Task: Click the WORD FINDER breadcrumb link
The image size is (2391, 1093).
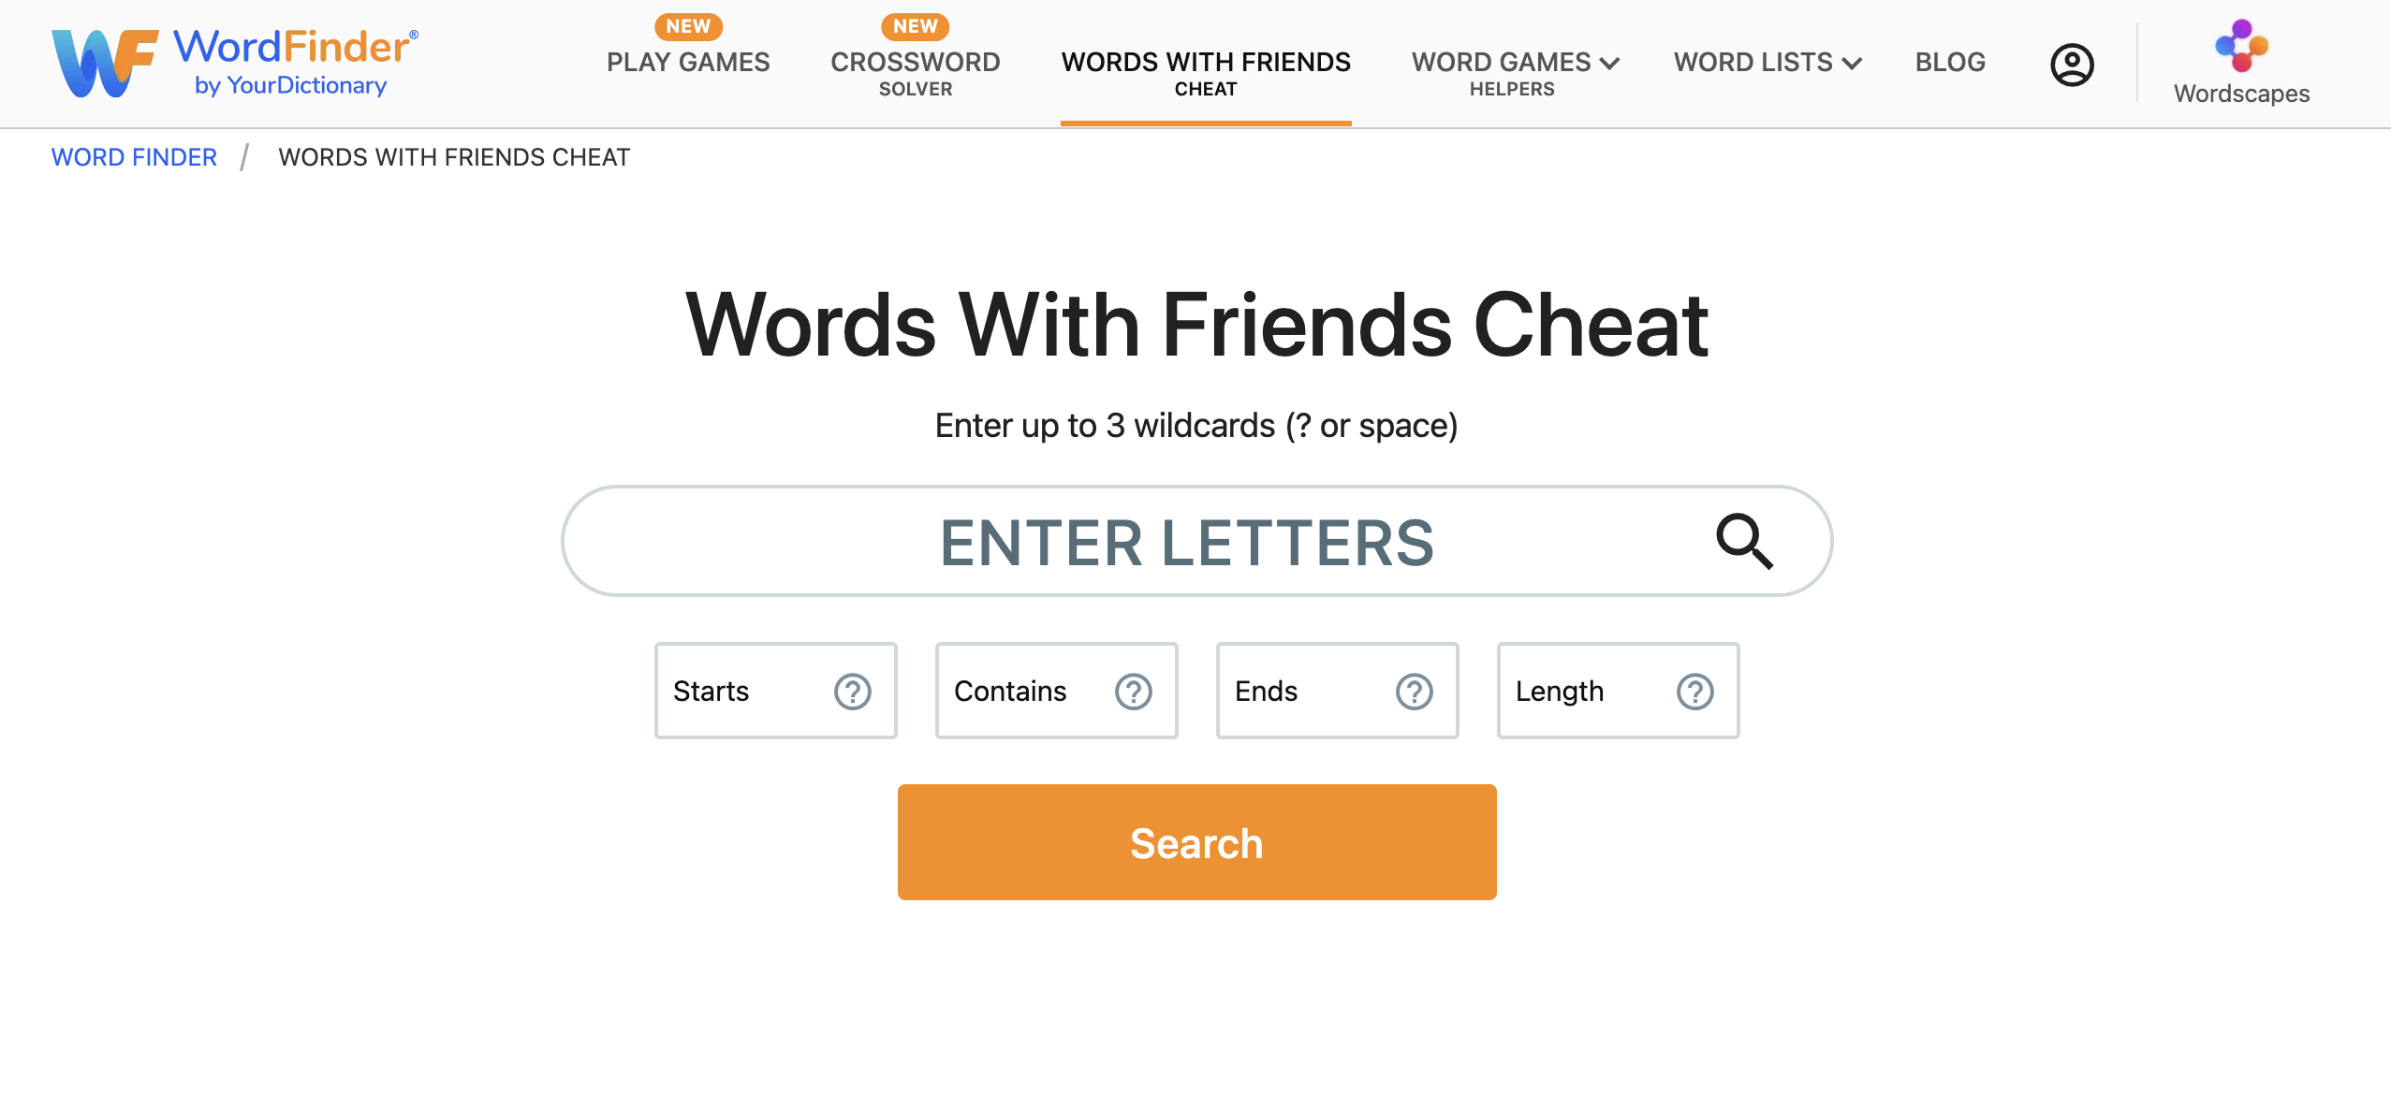Action: click(x=133, y=154)
